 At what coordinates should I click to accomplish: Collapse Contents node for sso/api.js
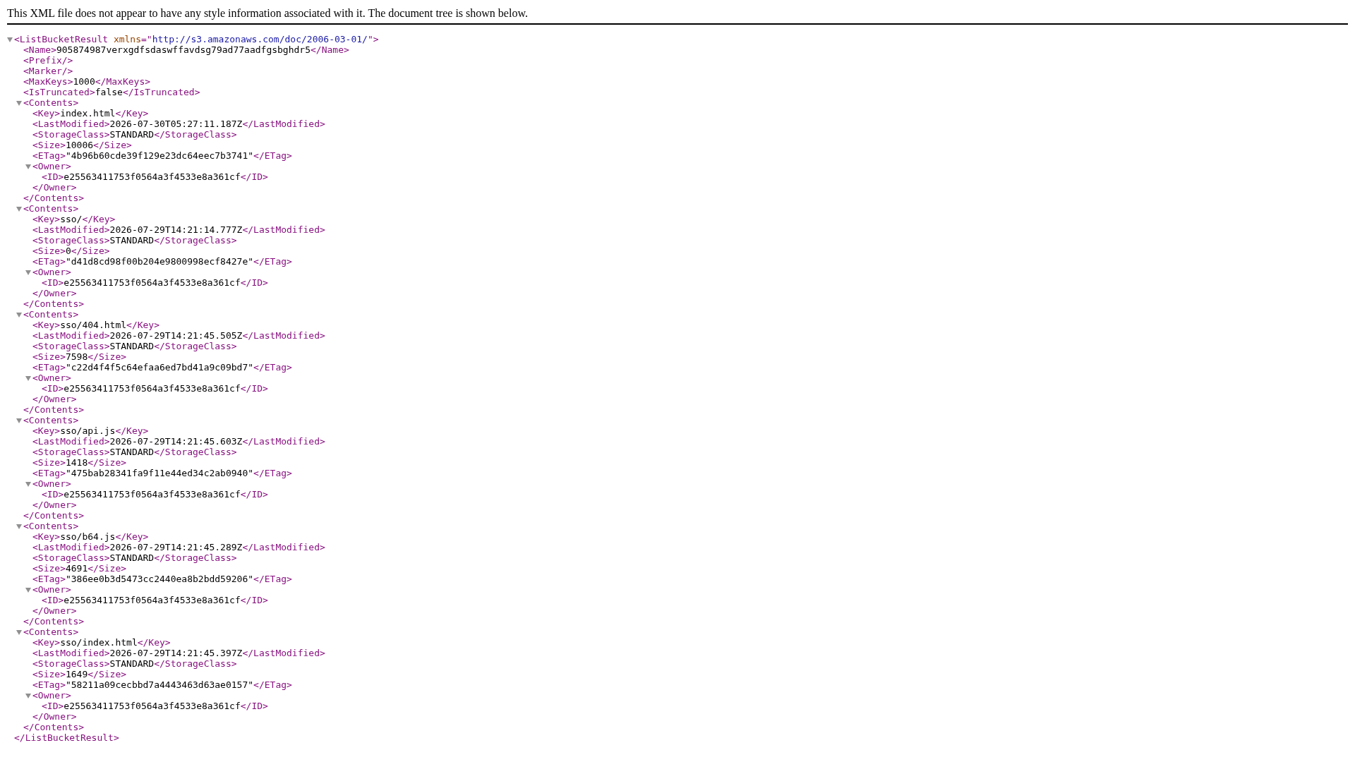tap(19, 421)
